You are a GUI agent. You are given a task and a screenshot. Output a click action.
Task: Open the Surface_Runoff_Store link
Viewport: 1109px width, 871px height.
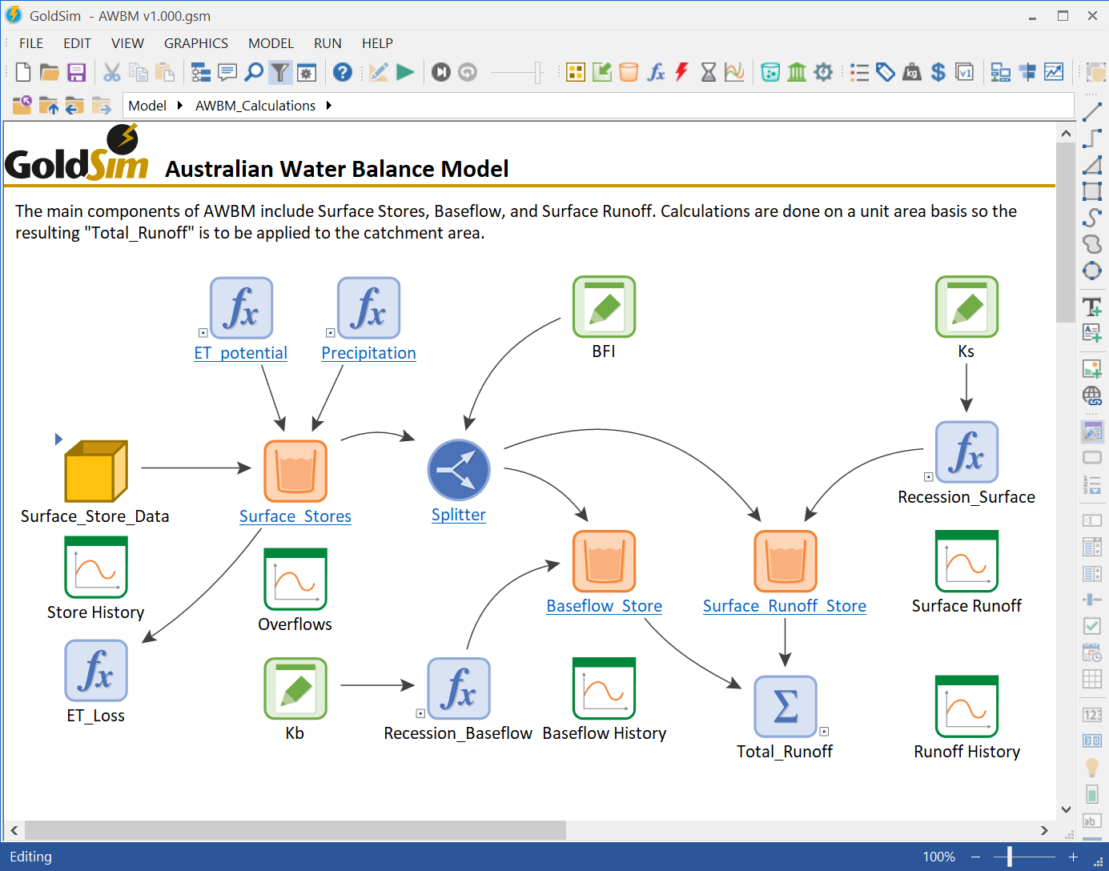(x=785, y=606)
